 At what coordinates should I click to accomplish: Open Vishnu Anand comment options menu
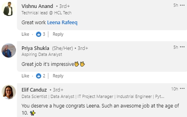[182, 5]
